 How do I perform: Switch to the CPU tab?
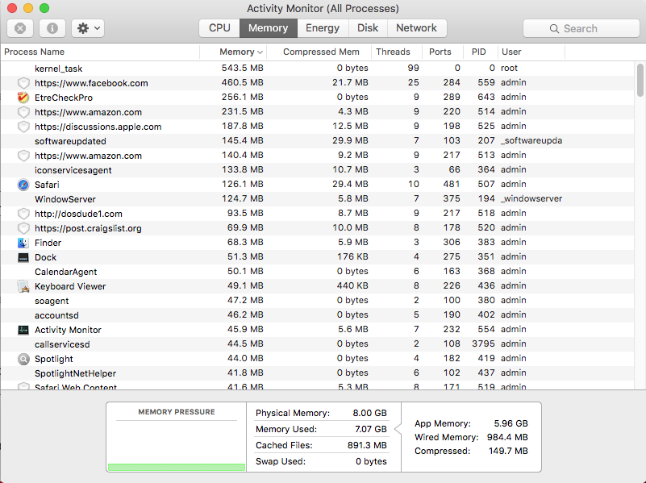pos(219,28)
